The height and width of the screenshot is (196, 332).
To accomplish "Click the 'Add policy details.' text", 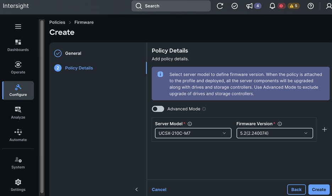I will [x=170, y=59].
